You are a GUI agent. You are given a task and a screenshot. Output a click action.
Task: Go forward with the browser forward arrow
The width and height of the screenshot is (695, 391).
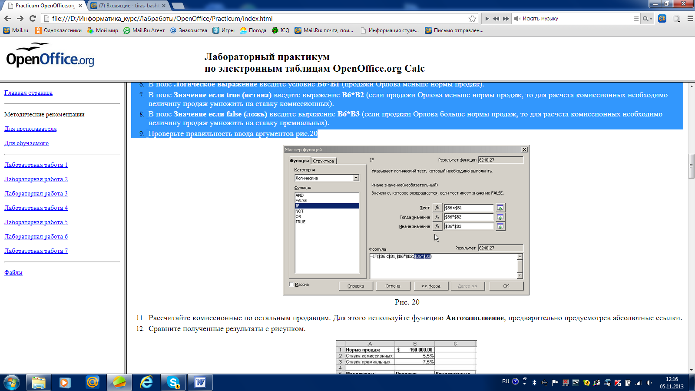tap(20, 18)
